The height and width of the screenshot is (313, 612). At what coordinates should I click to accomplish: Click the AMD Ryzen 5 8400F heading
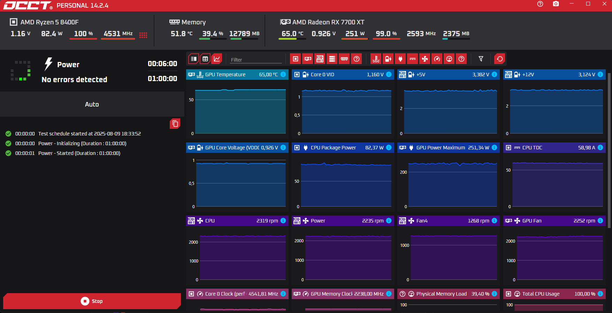point(49,22)
